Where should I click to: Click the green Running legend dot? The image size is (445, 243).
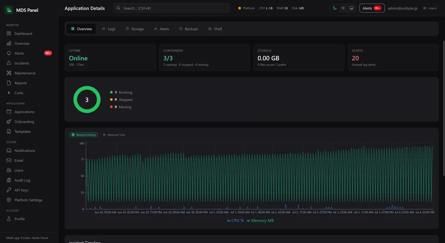[x=111, y=92]
